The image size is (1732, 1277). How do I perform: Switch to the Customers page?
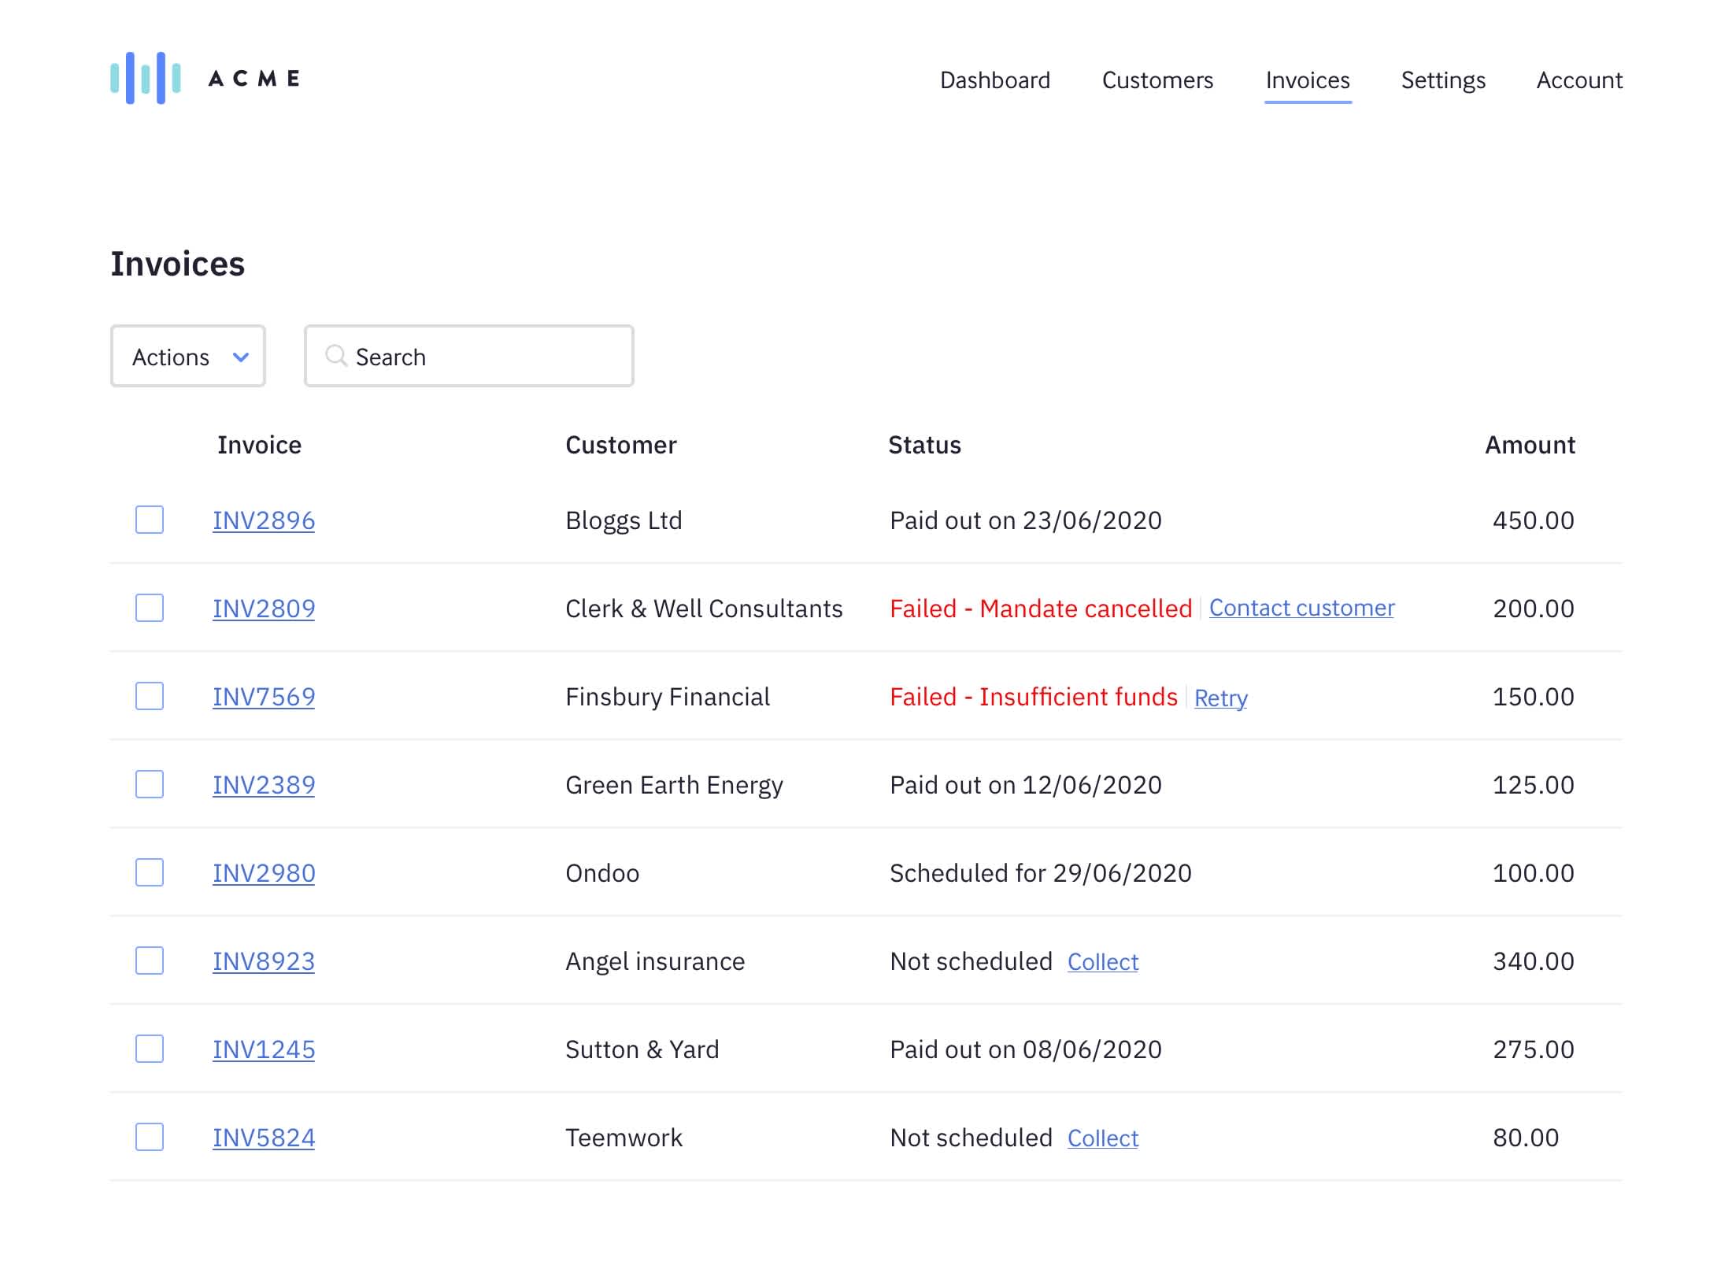tap(1157, 80)
